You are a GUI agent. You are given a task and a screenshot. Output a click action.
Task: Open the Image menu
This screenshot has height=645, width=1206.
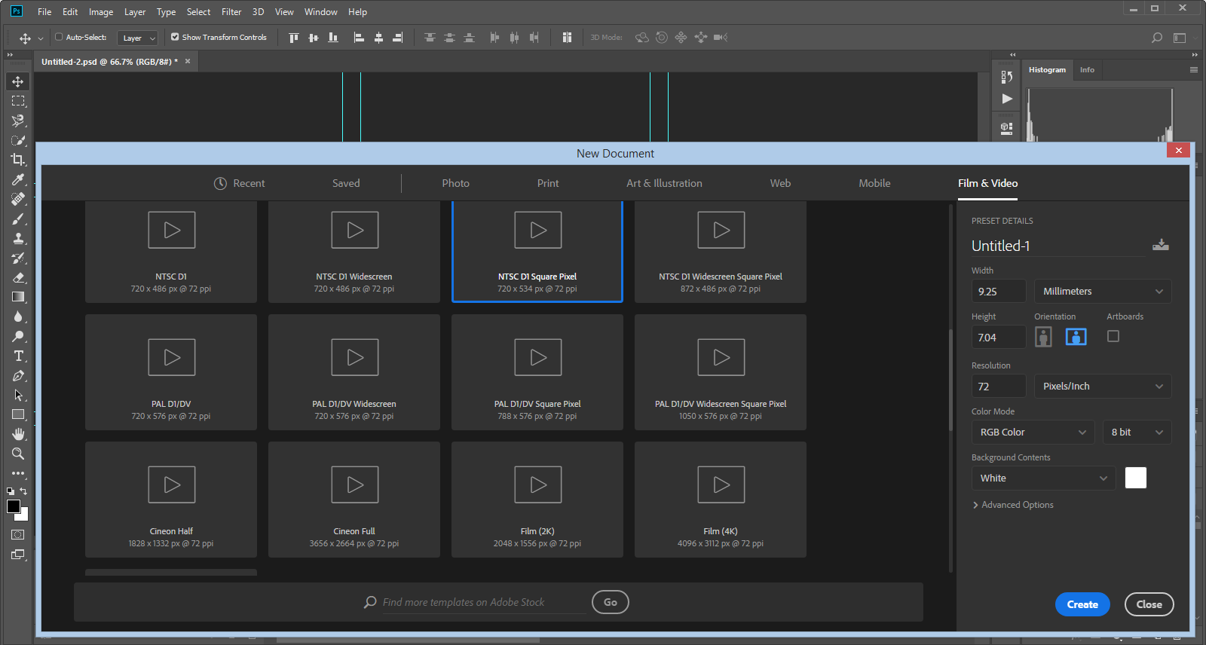click(101, 12)
